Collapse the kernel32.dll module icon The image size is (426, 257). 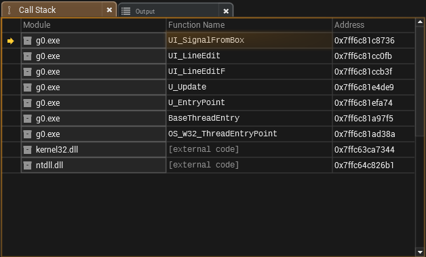tap(27, 150)
